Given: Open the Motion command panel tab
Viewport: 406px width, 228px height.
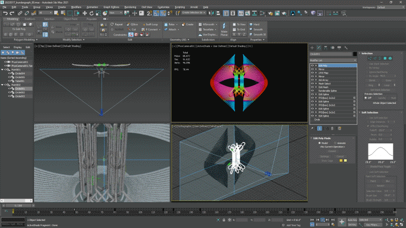Looking at the screenshot, I should click(332, 48).
